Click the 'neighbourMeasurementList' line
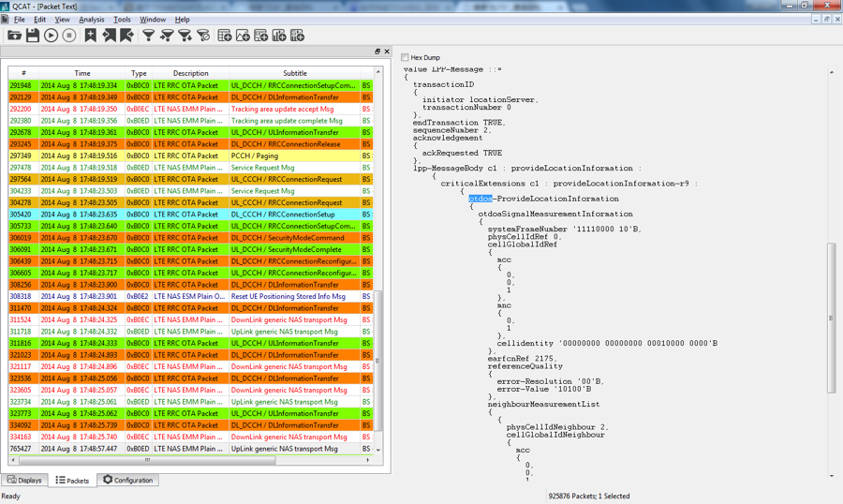Screen dimensions: 843x504 pyautogui.click(x=543, y=404)
